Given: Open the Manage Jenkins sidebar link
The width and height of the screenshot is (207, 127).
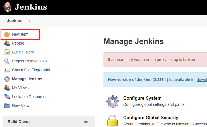Looking at the screenshot, I should (27, 79).
